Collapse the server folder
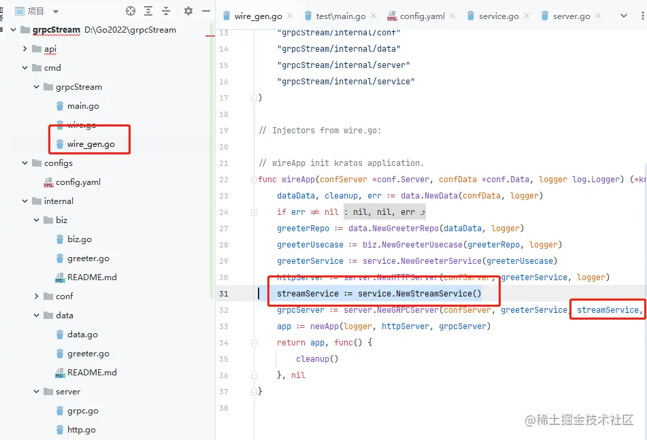Viewport: 647px width, 440px height. pos(36,391)
